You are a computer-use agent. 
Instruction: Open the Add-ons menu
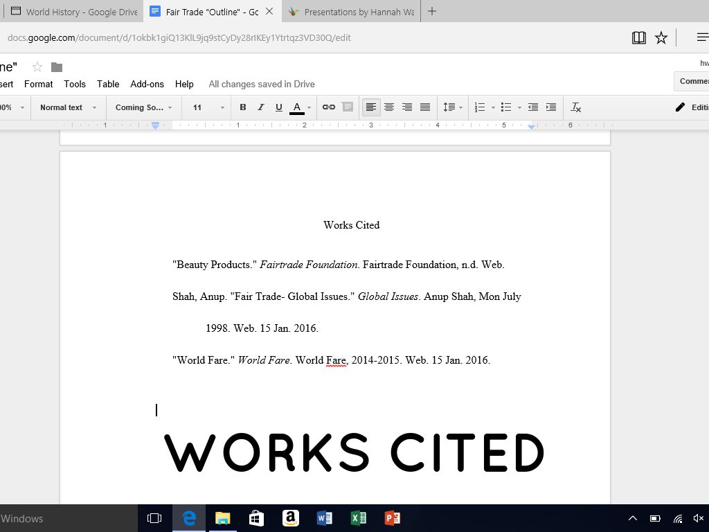click(x=147, y=84)
